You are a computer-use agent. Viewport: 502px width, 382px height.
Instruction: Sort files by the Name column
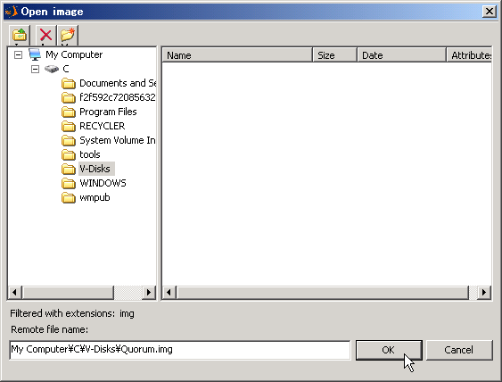click(237, 55)
